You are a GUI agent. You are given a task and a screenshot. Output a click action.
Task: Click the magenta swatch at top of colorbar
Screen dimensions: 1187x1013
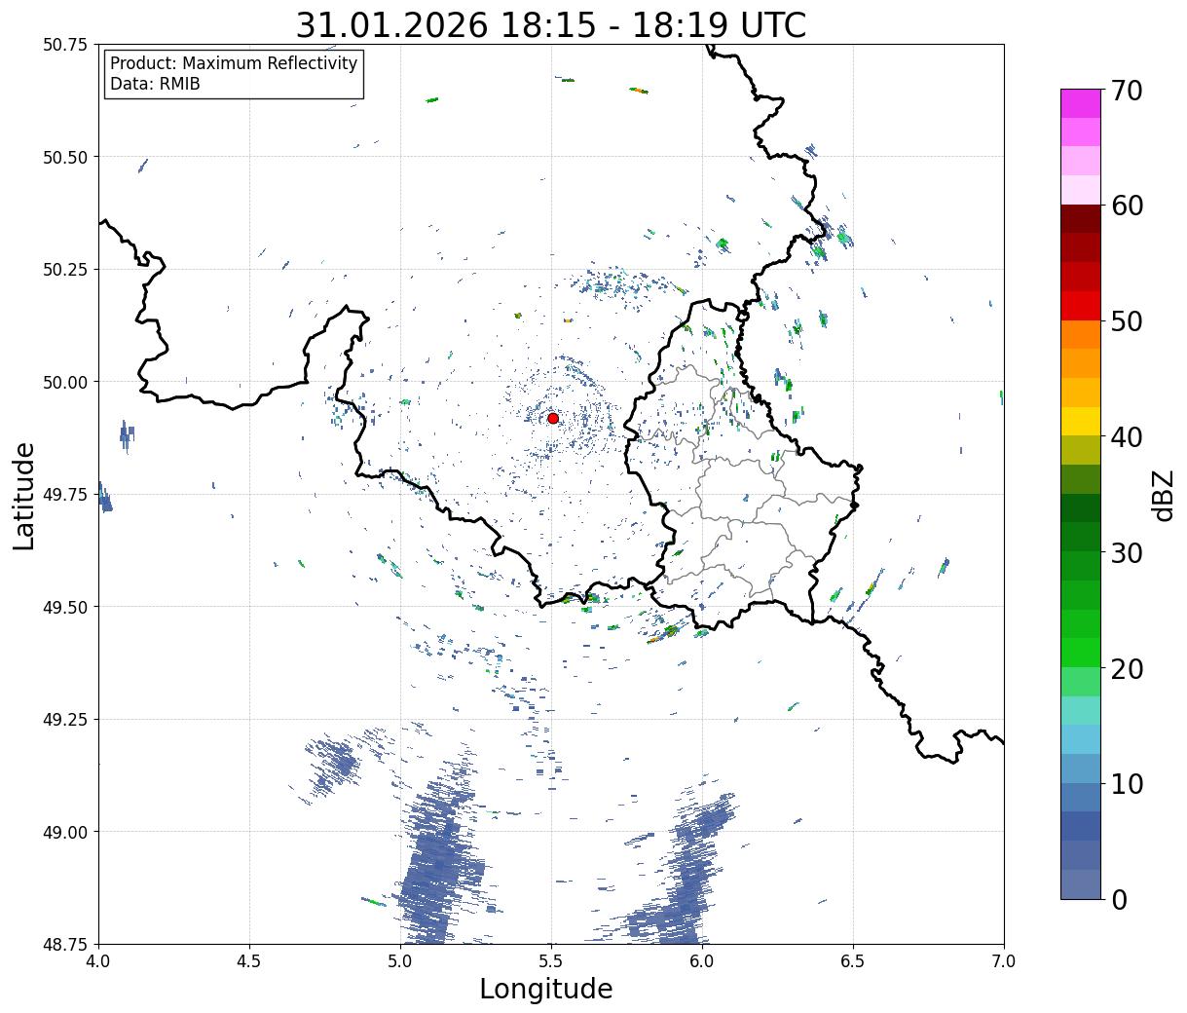point(1081,103)
